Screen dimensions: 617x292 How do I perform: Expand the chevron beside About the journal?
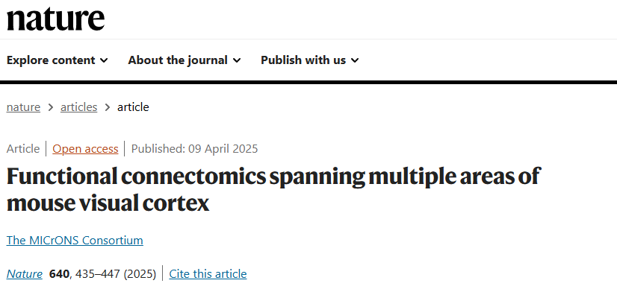coord(237,60)
